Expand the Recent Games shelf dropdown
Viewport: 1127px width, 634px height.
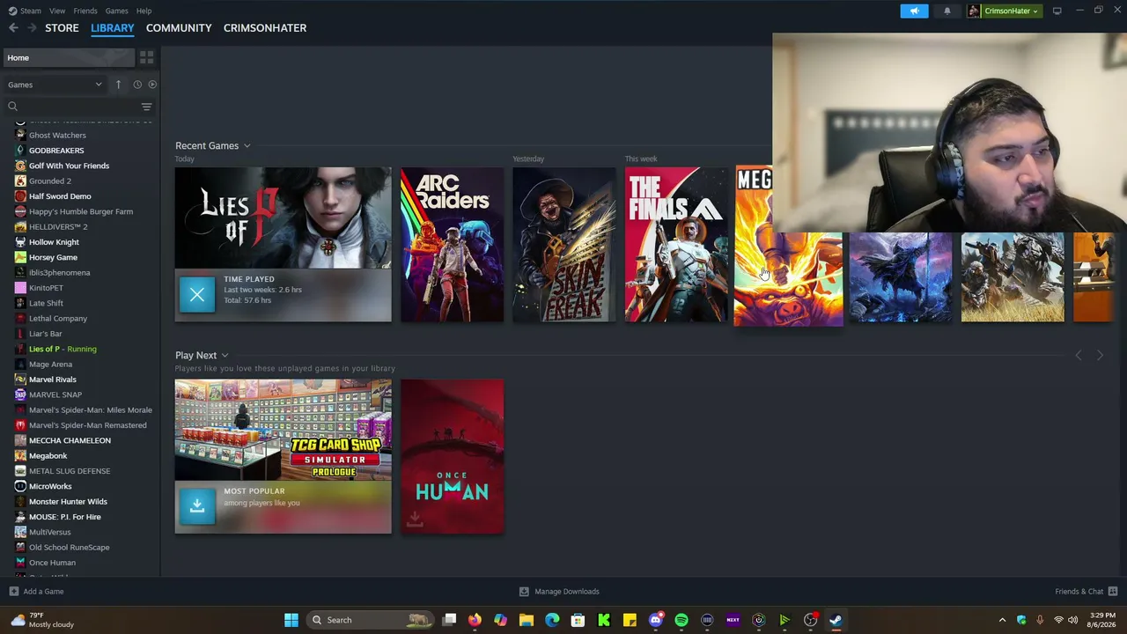coord(247,146)
